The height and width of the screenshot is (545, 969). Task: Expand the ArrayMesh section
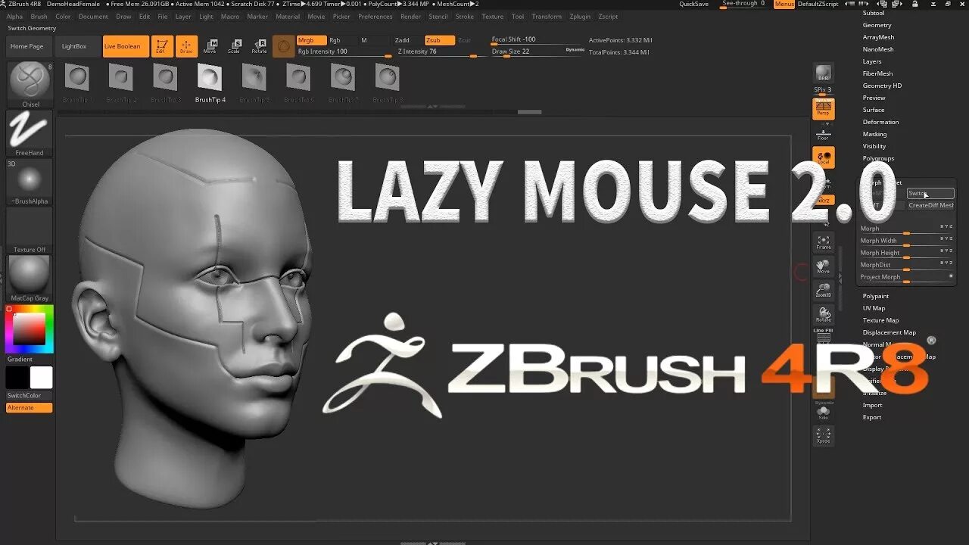878,37
